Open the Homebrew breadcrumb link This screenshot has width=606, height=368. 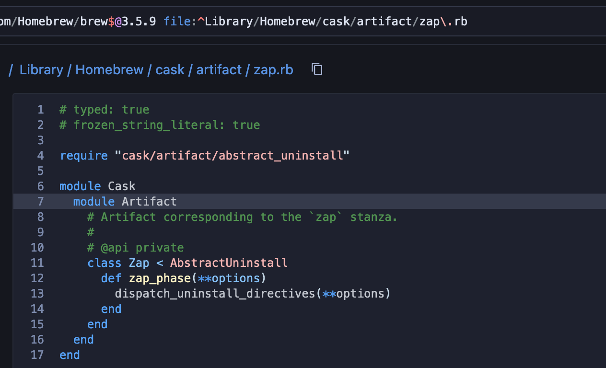pos(109,69)
